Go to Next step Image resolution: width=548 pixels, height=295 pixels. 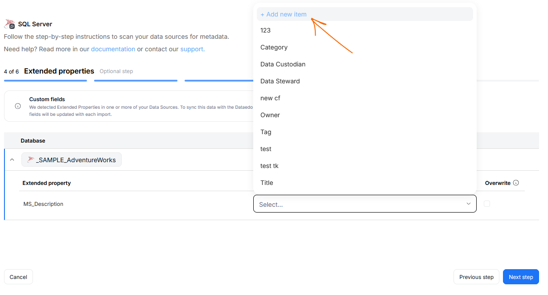click(x=520, y=277)
